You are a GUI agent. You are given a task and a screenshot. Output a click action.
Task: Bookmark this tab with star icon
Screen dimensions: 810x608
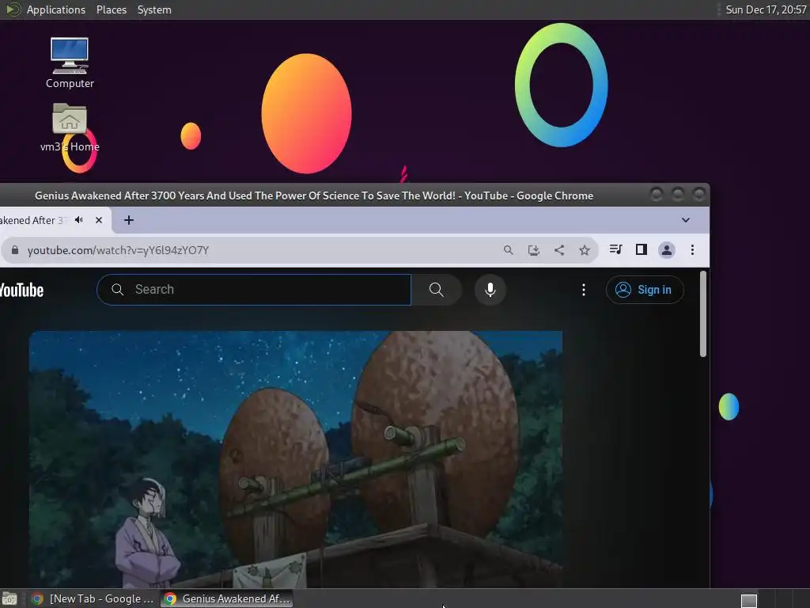(585, 250)
